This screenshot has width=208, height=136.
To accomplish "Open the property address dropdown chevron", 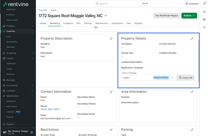I will pos(106,15).
